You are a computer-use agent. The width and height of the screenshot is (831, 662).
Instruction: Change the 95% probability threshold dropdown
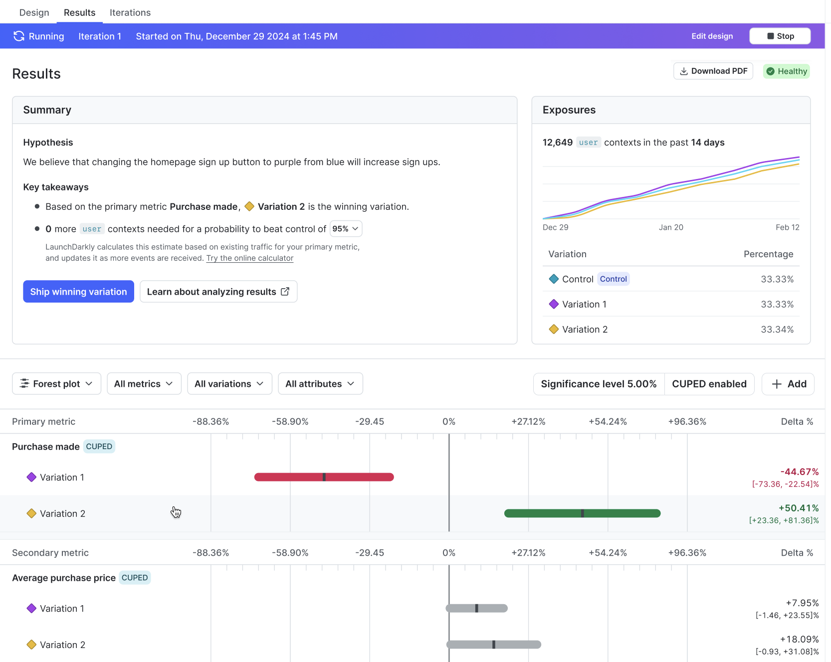coord(346,229)
